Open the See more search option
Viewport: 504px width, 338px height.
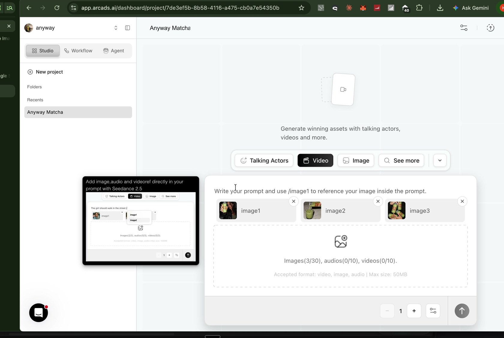(x=401, y=161)
